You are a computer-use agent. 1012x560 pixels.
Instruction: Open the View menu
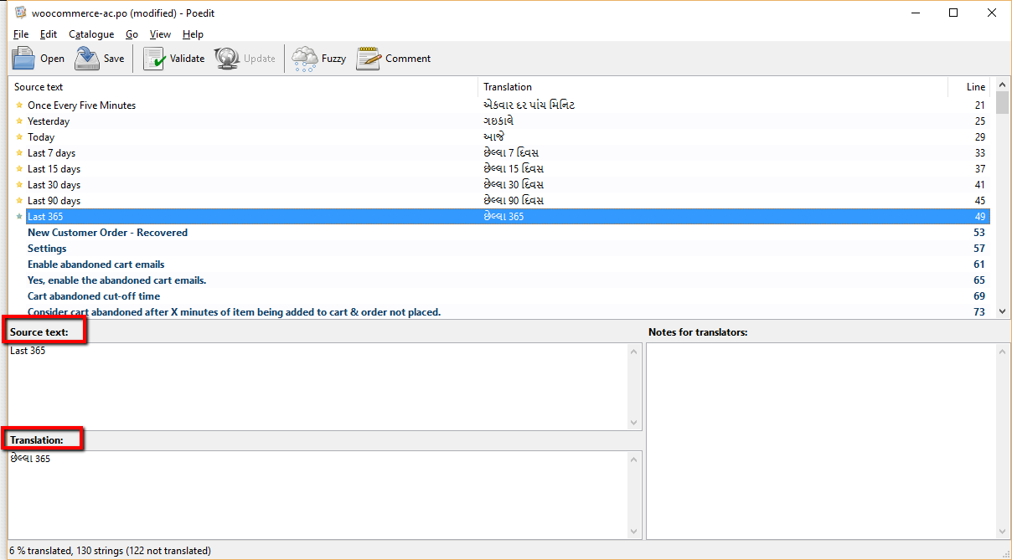[160, 34]
